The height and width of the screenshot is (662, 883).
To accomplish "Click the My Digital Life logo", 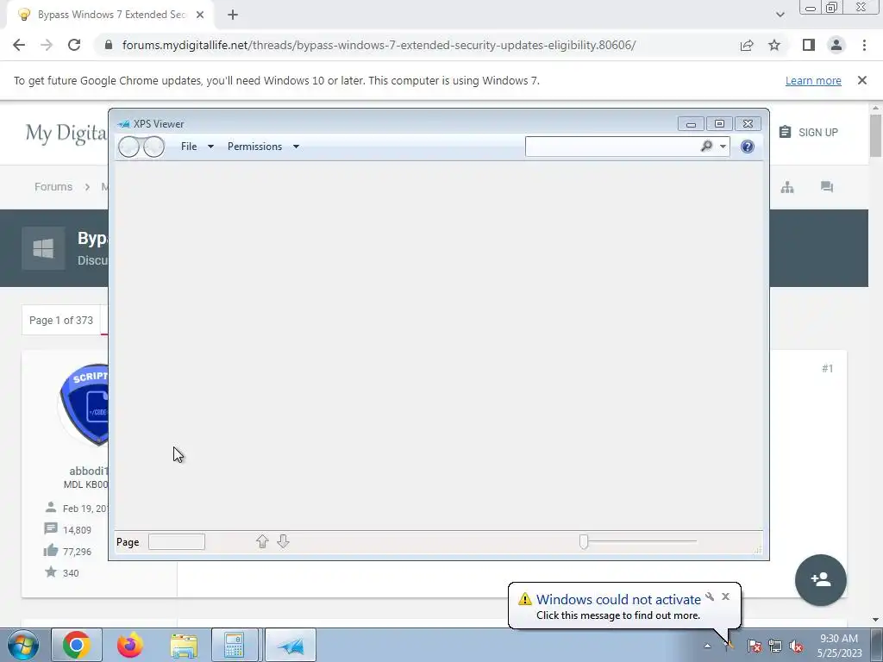I will click(x=66, y=134).
